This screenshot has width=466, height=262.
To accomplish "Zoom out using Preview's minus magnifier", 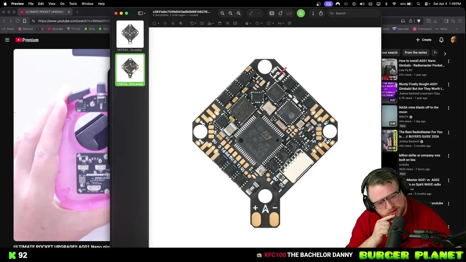I will pyautogui.click(x=222, y=13).
